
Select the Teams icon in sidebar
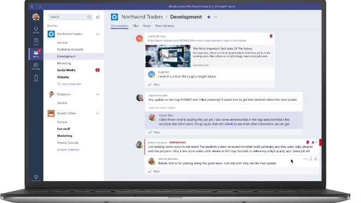coord(36,54)
